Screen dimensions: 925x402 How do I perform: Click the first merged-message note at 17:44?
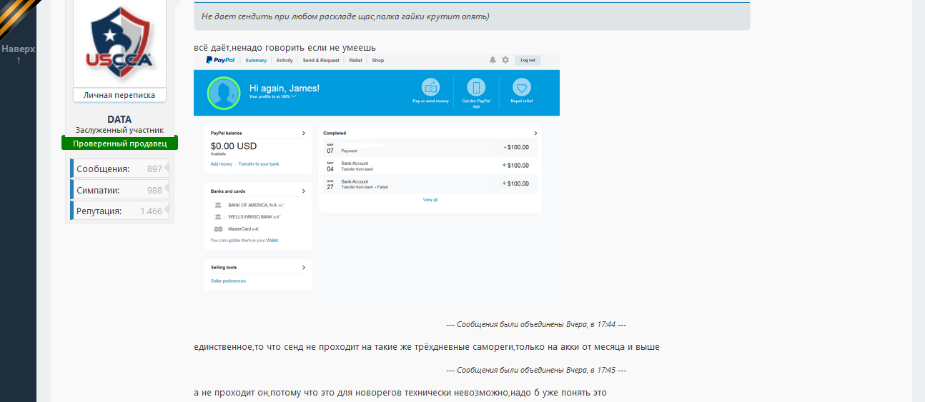pyautogui.click(x=536, y=324)
